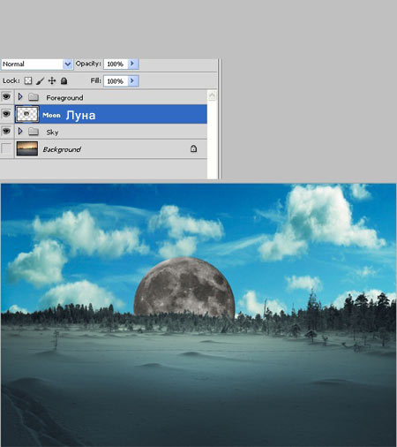Select the Moon layer name
Viewport: 397px width, 447px height.
69,115
